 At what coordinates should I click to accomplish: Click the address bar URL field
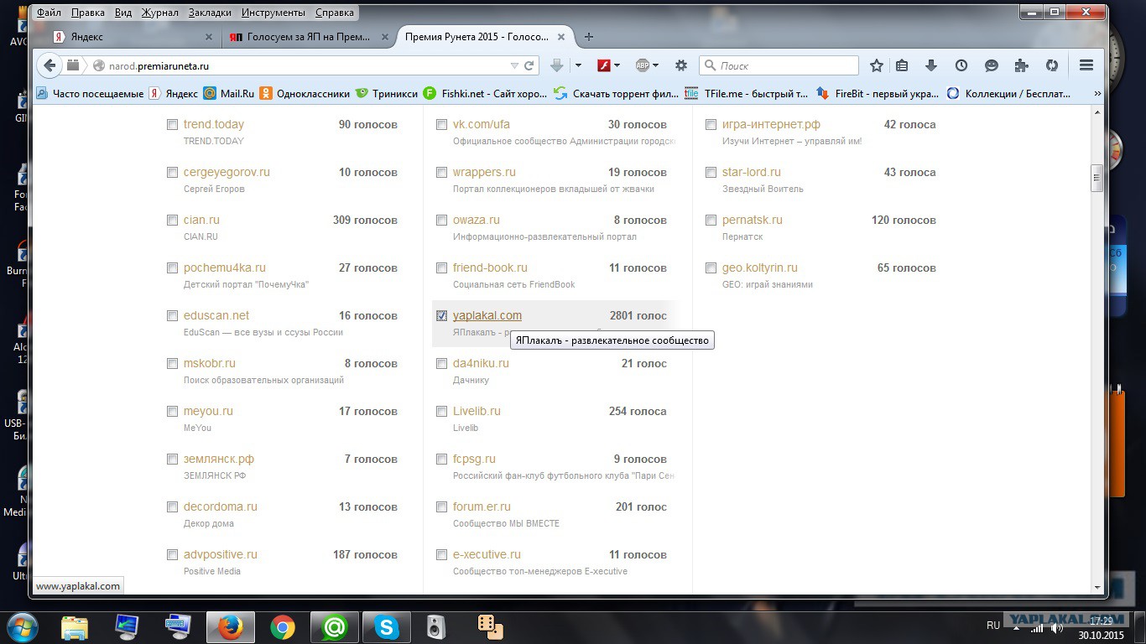(x=302, y=65)
